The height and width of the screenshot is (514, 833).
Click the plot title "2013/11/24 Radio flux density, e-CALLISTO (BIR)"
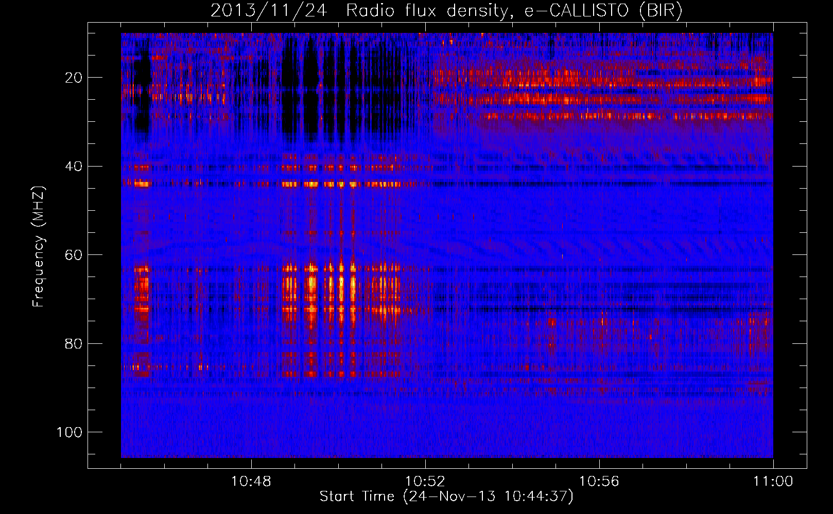[x=446, y=11]
